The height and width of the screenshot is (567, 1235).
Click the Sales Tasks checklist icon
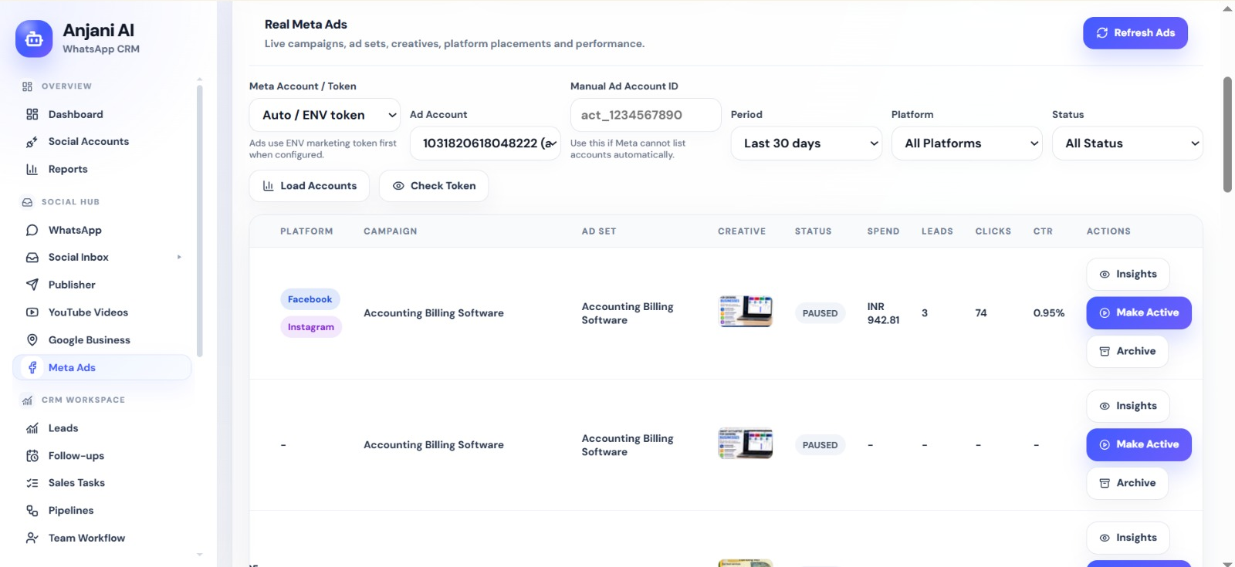pos(32,483)
